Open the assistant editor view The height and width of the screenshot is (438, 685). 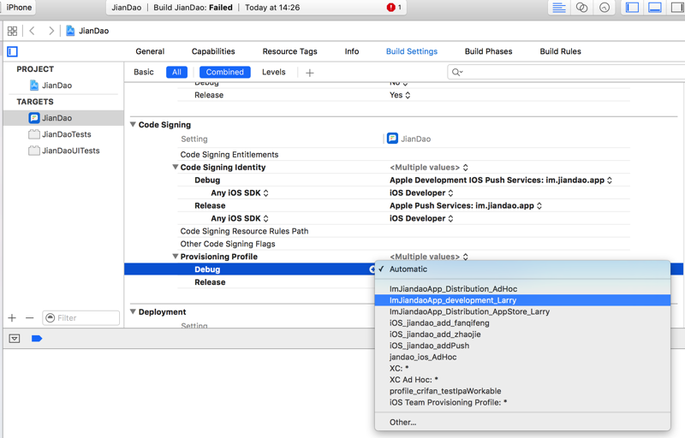pyautogui.click(x=581, y=8)
